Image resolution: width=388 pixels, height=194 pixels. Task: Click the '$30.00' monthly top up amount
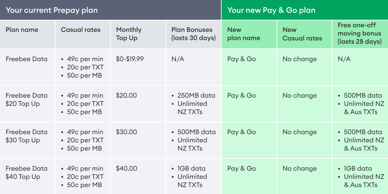tap(126, 132)
